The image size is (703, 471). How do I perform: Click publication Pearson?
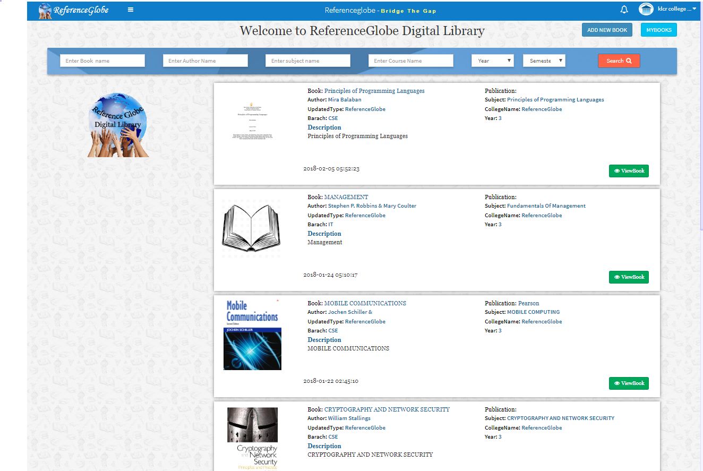point(528,303)
